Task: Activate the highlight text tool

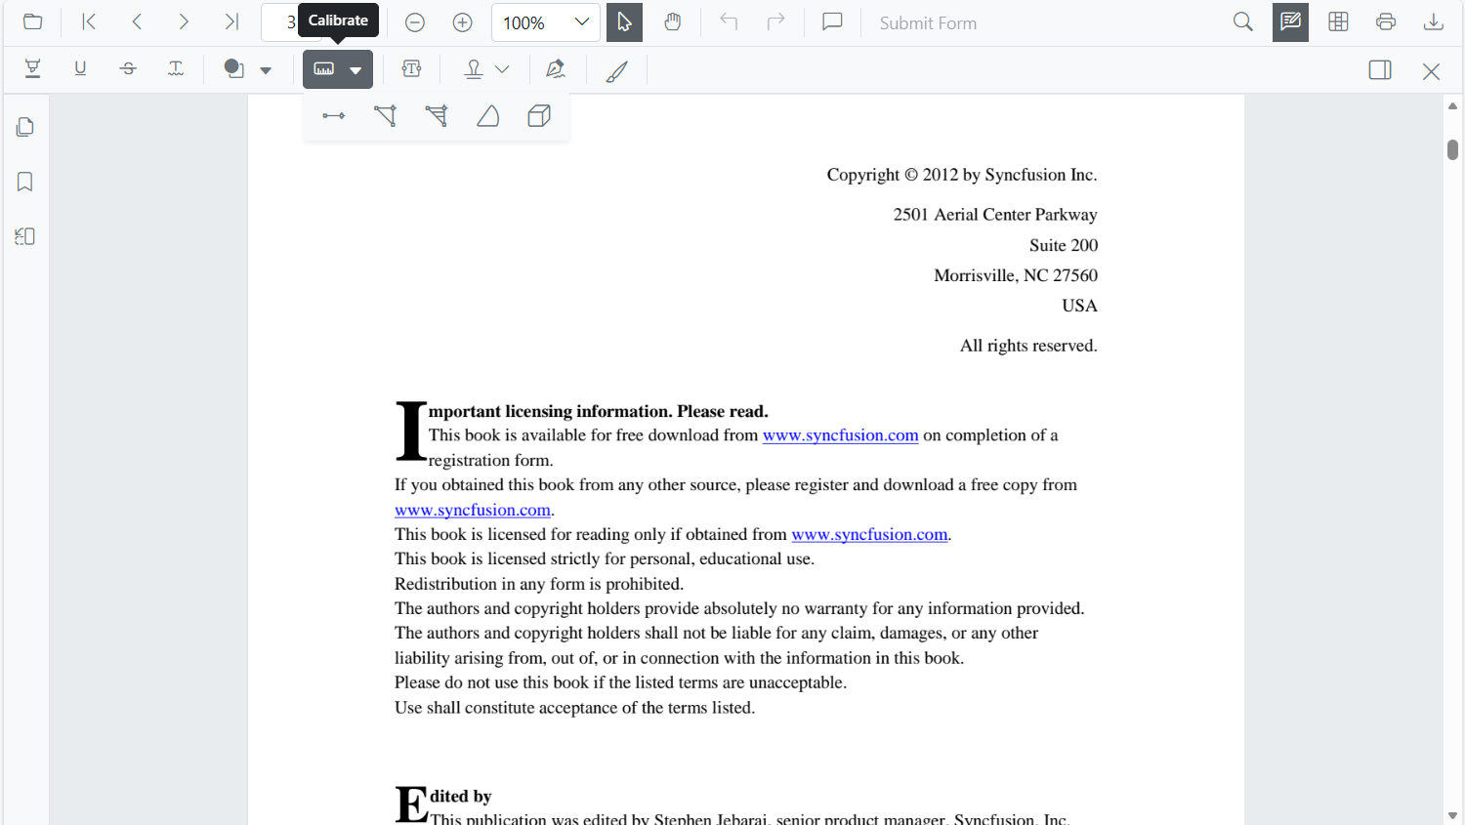Action: click(x=32, y=69)
